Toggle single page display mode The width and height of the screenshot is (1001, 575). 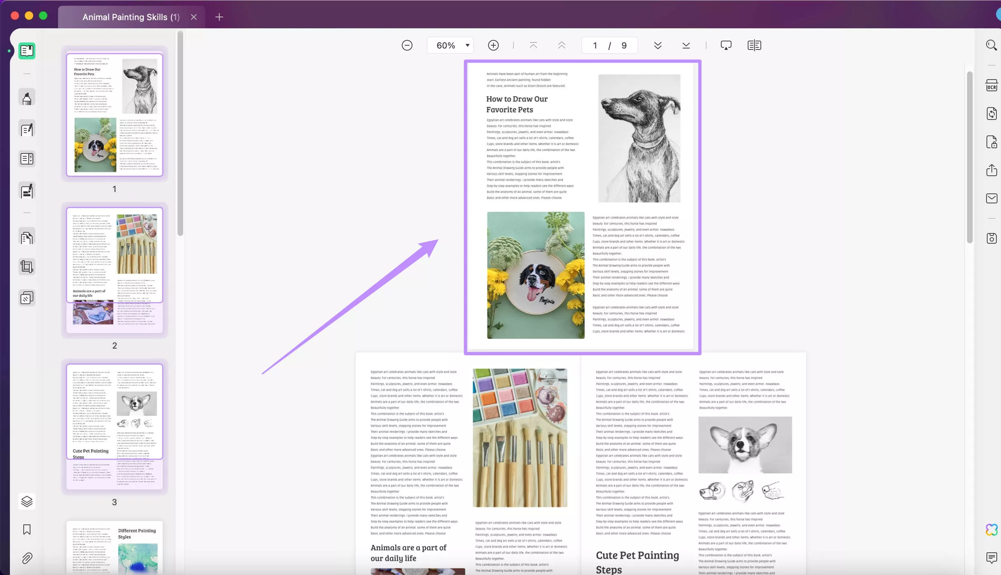click(754, 45)
